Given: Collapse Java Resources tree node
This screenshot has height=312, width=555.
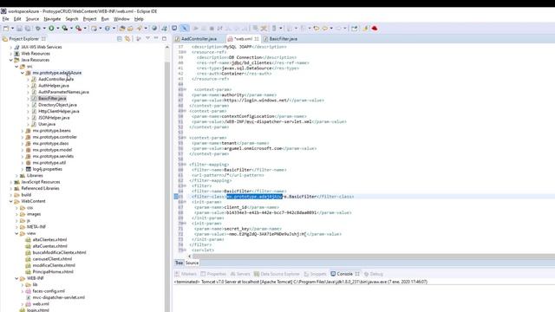Looking at the screenshot, I should (11, 60).
